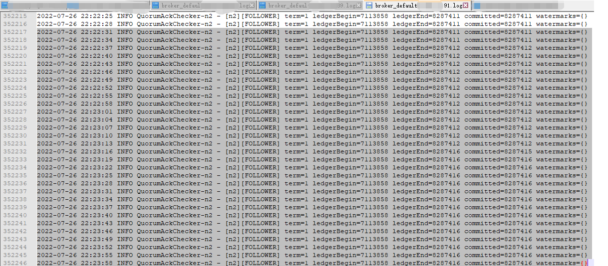
Task: Click [n2] on line 352244
Action: click(x=233, y=247)
